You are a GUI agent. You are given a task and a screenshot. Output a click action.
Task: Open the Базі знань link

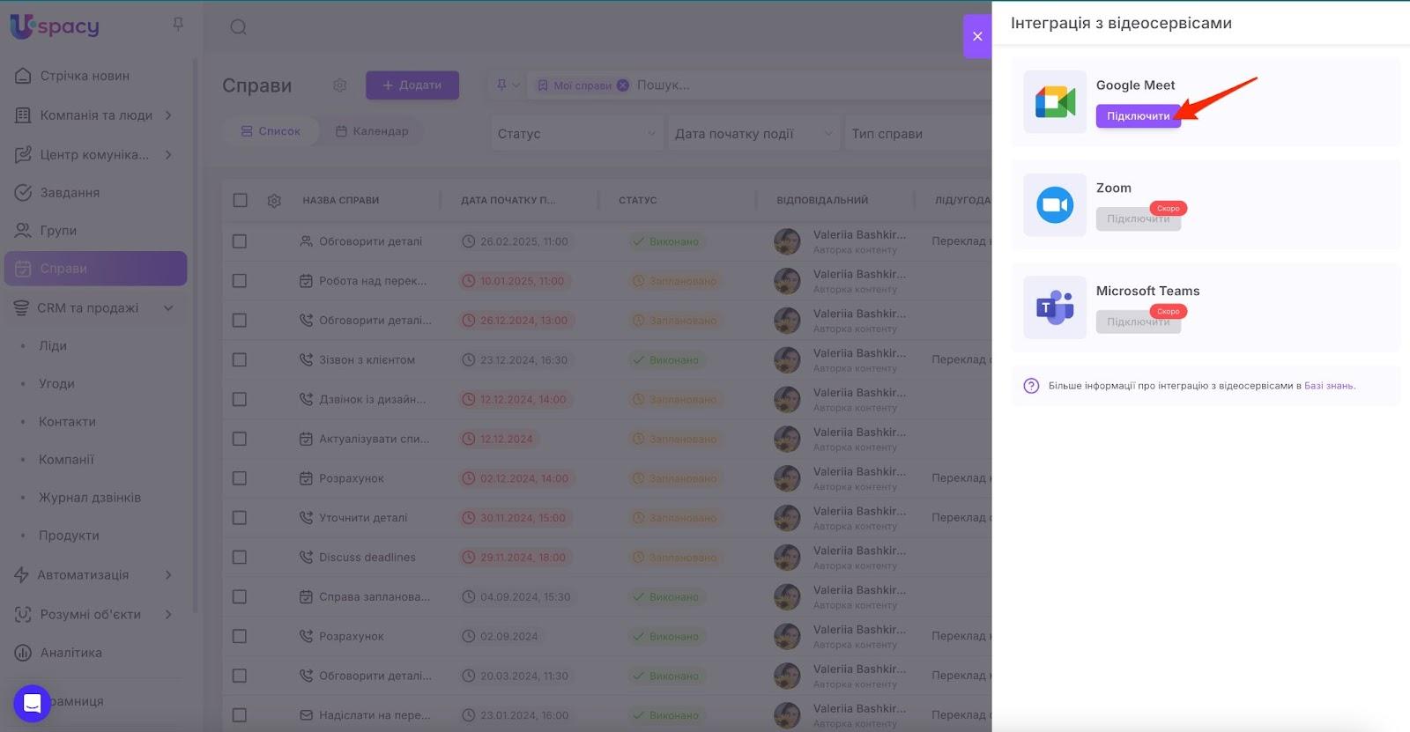[x=1329, y=386]
